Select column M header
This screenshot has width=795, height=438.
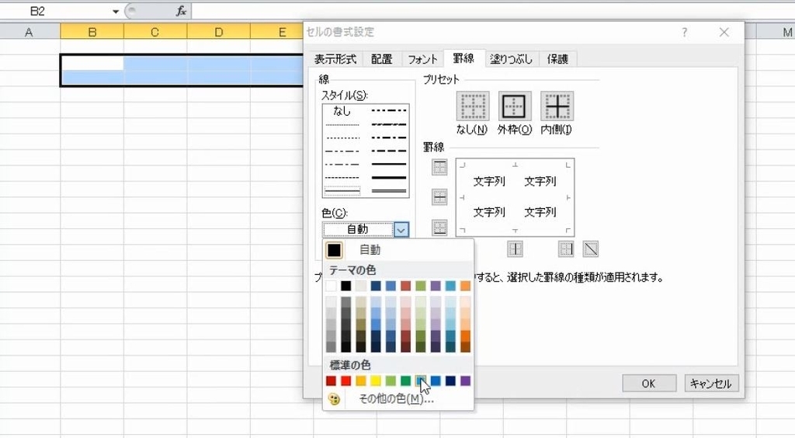coord(776,32)
